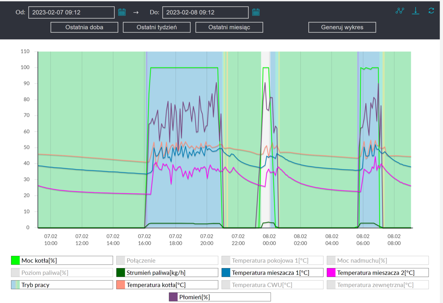Toggle the Tryb pracy legend item
Image resolution: width=443 pixels, height=303 pixels.
pos(62,285)
